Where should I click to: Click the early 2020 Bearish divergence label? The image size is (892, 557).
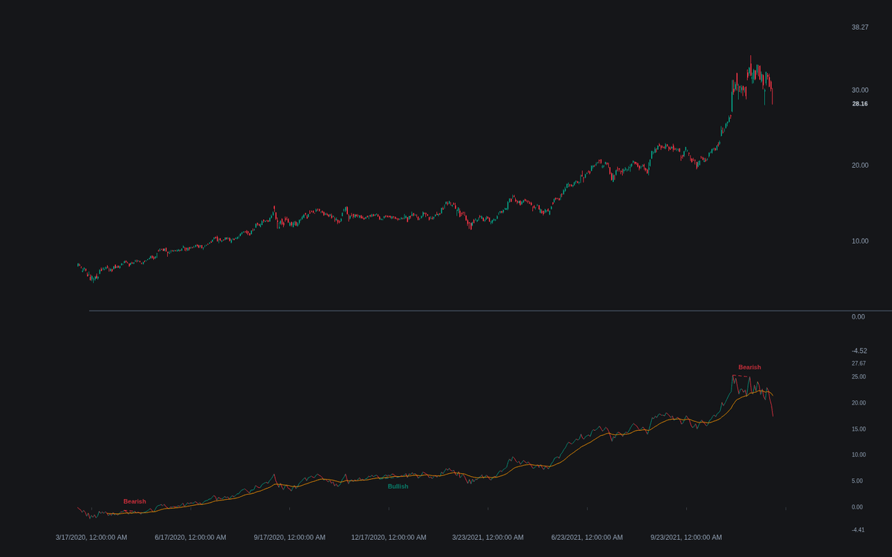point(135,502)
